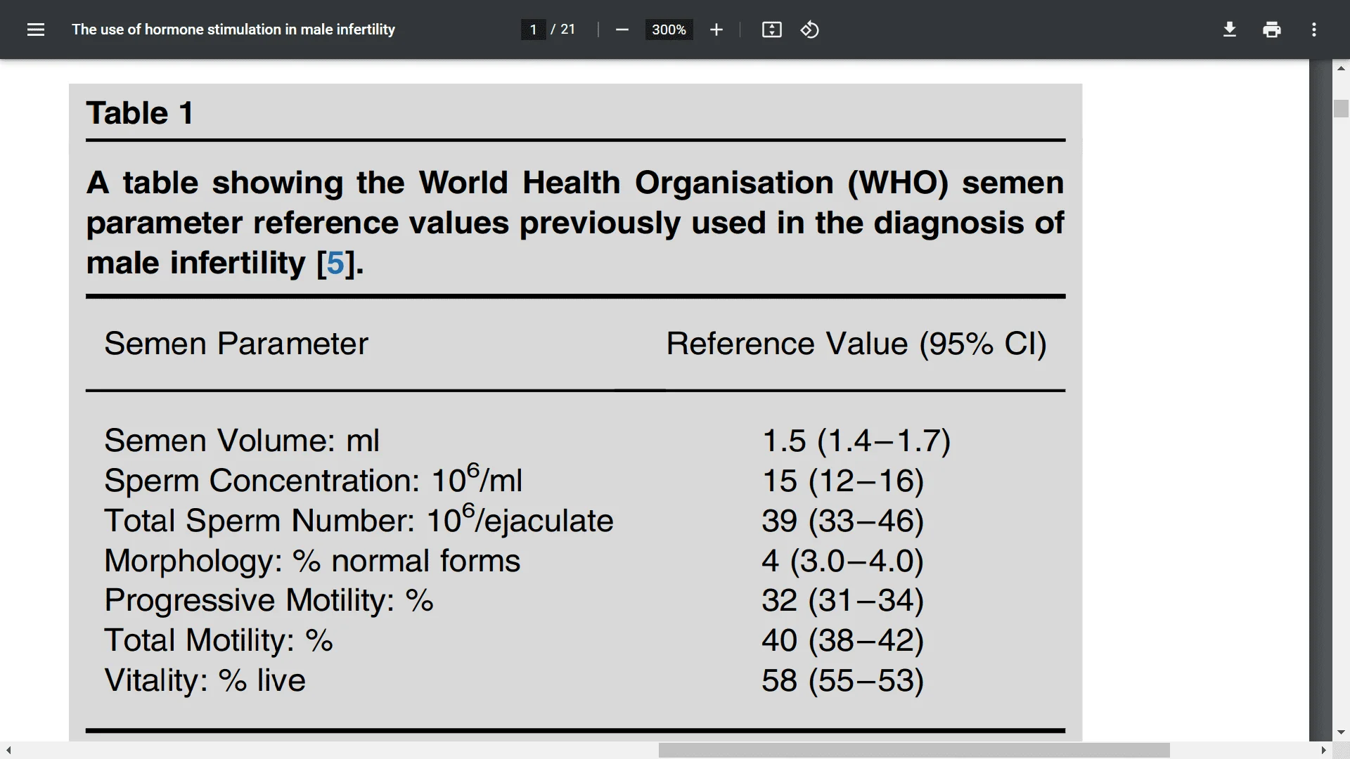Follow the reference [5] citation link
The height and width of the screenshot is (759, 1350).
[335, 264]
